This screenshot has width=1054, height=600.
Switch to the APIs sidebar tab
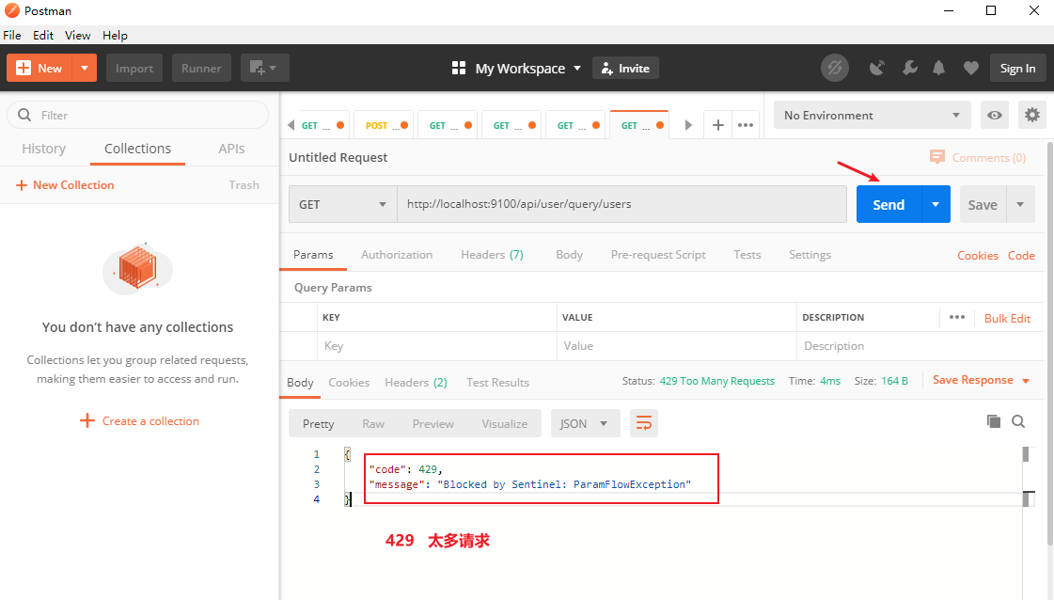click(x=231, y=149)
